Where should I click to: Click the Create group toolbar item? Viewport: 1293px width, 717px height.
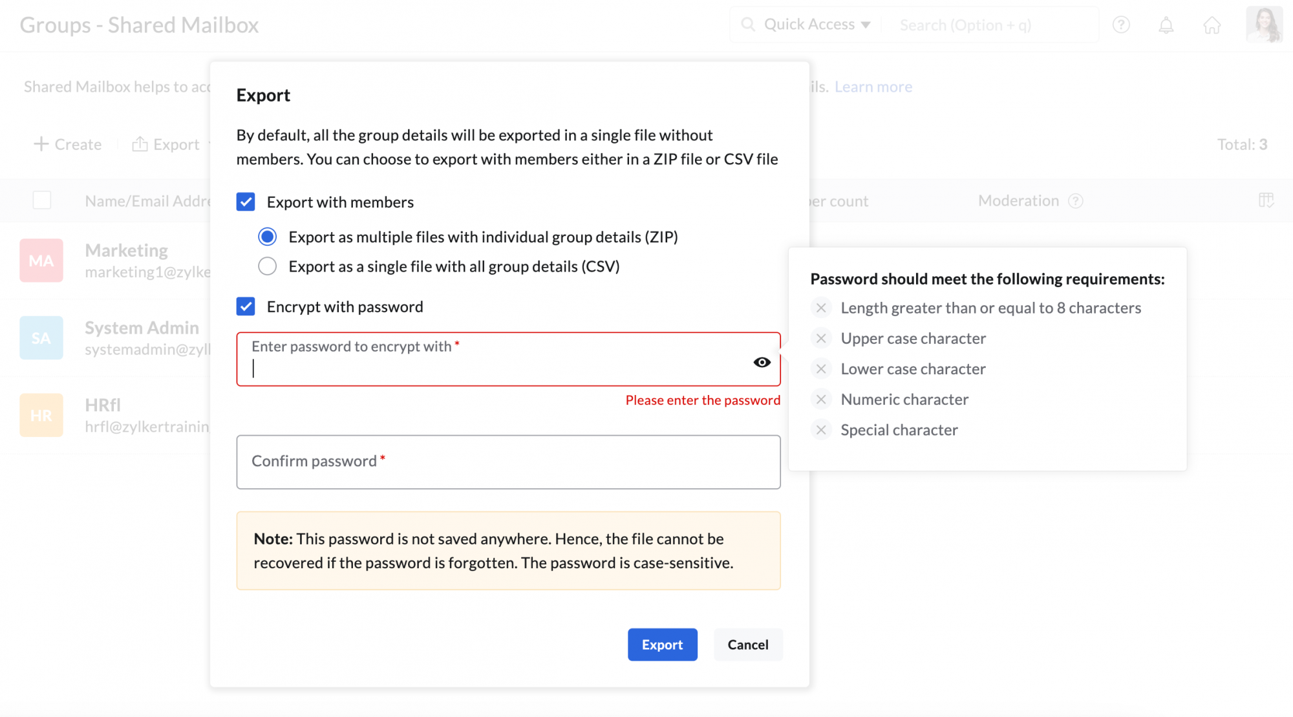point(68,144)
